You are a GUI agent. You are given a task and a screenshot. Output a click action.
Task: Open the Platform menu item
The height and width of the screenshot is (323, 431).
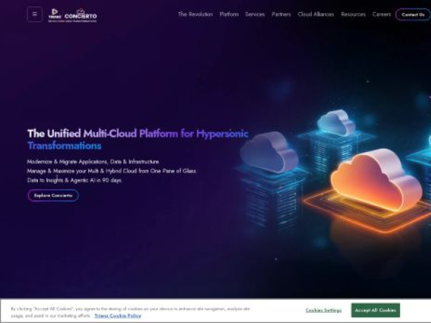point(229,14)
